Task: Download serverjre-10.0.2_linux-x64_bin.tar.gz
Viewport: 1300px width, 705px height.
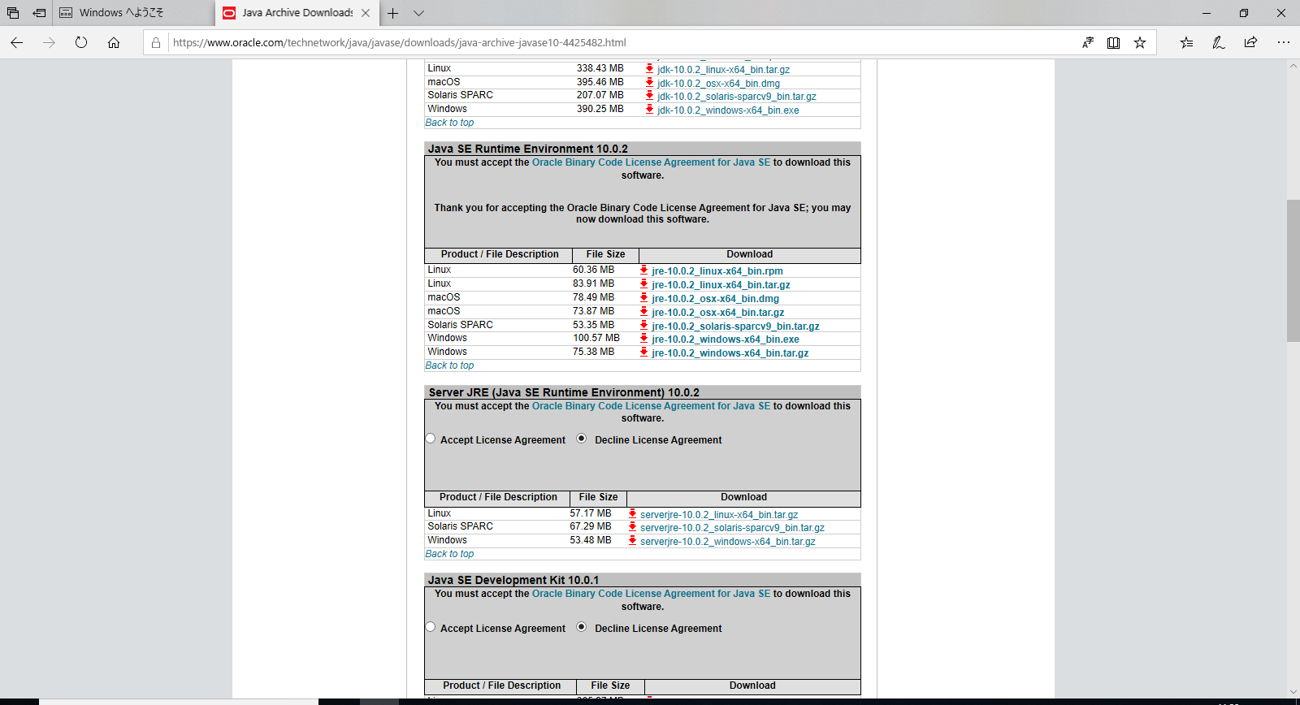Action: click(718, 515)
